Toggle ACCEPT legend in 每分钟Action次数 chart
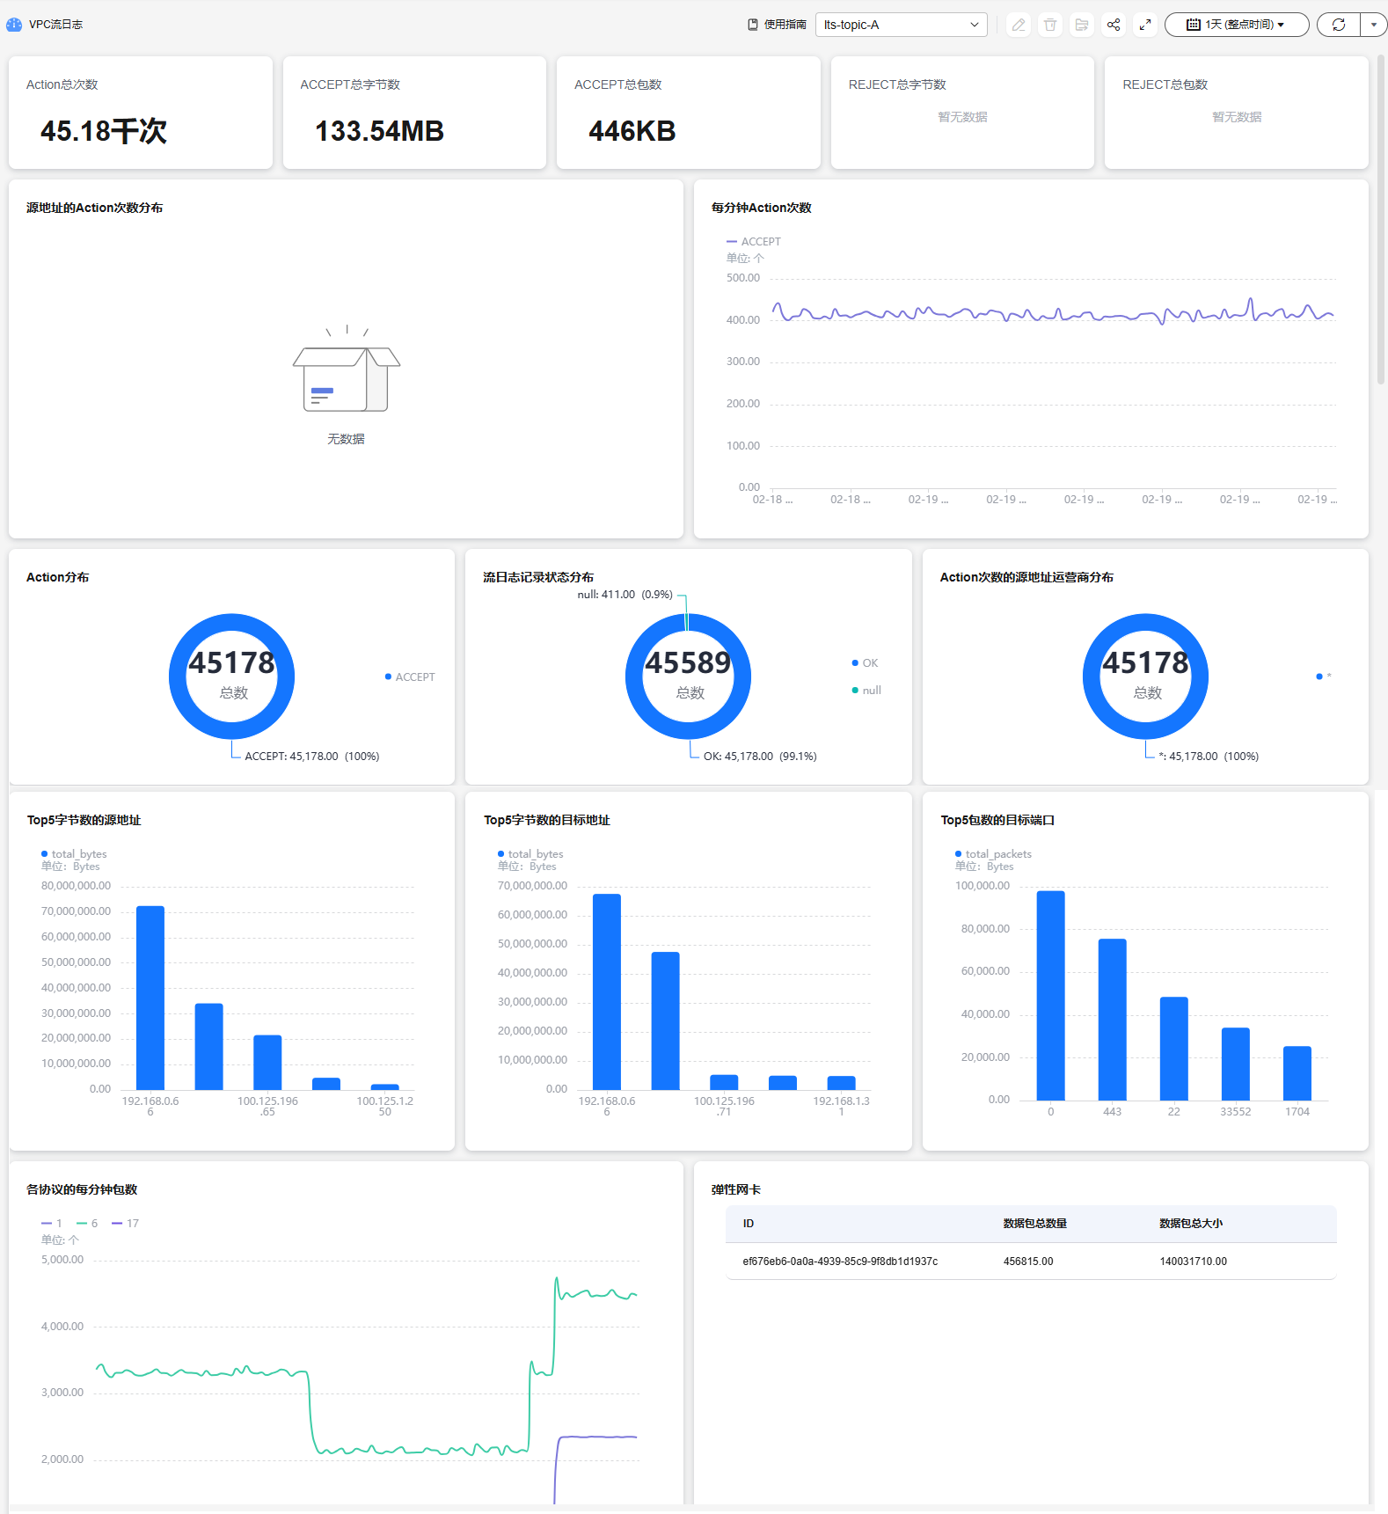The height and width of the screenshot is (1514, 1388). point(754,241)
